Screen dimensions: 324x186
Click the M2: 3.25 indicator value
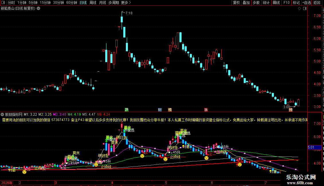point(45,114)
